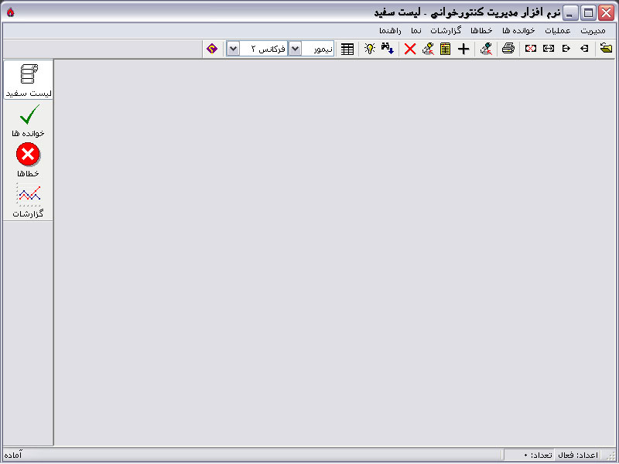This screenshot has height=464, width=619.
Task: Open the گزارشات chart icon in sidebar
Action: (x=28, y=200)
